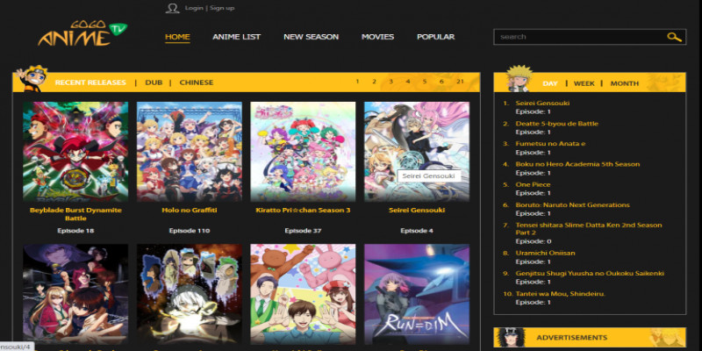The width and height of the screenshot is (702, 351).
Task: Click the ADVERTISEMENTS panel header
Action: click(590, 338)
